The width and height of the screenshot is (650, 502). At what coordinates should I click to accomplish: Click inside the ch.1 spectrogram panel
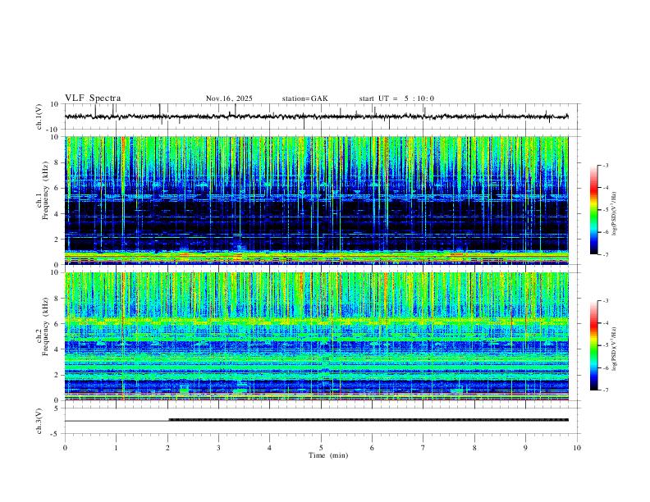pyautogui.click(x=317, y=200)
